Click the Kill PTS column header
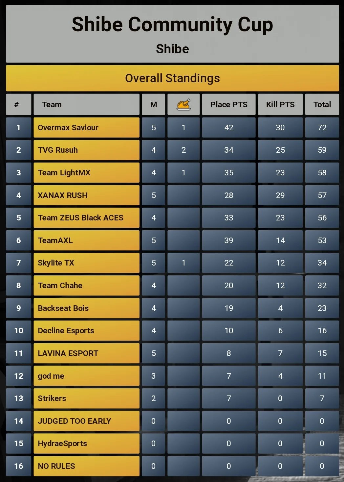 [280, 105]
